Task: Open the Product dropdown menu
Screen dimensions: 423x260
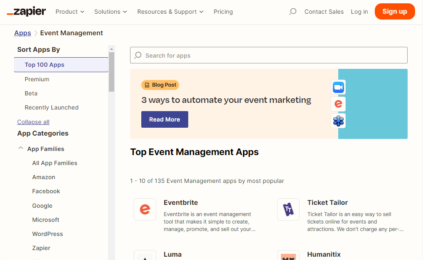Action: tap(70, 12)
